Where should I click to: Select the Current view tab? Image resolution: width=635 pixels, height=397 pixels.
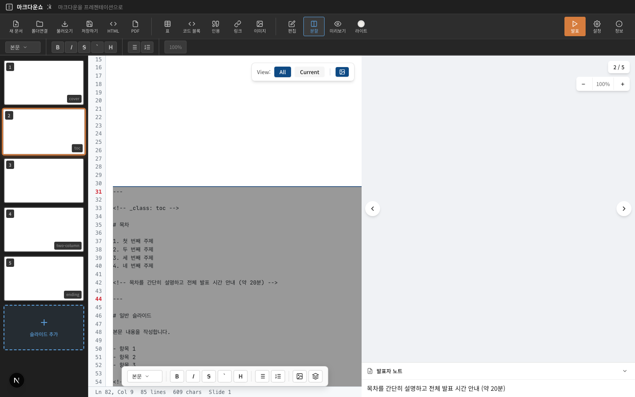pos(309,72)
